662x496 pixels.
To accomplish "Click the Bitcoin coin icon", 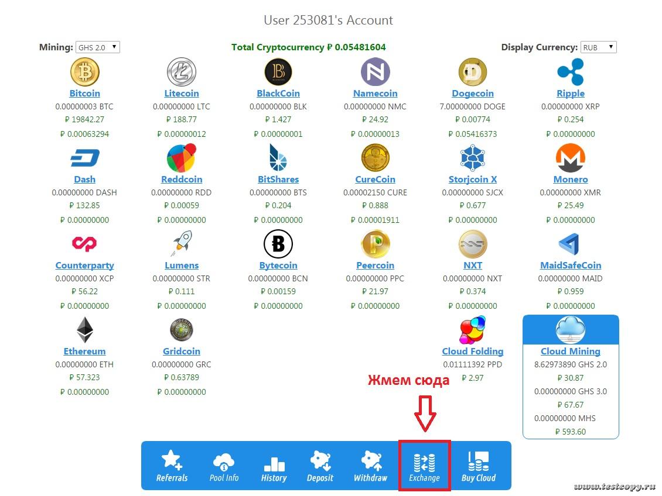I will tap(85, 72).
